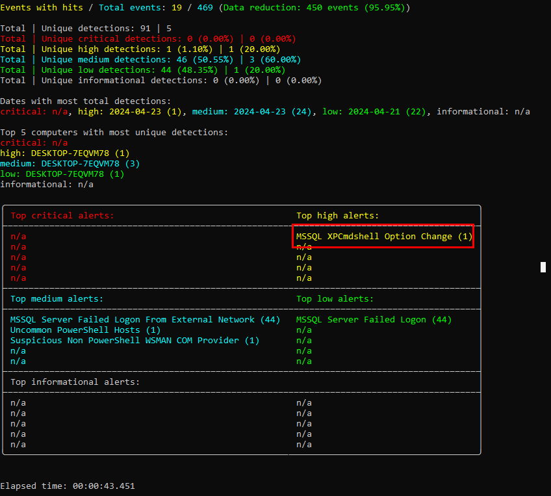This screenshot has width=551, height=496.
Task: Click the 'Elapsed time: 00:00:43.451' line
Action: point(68,486)
